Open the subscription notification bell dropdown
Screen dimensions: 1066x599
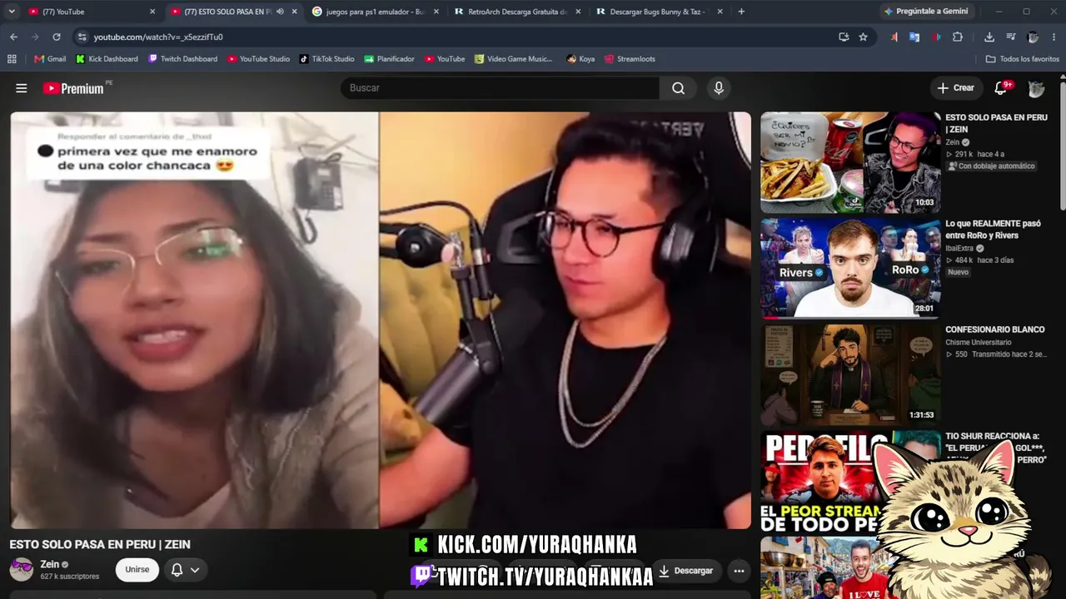point(186,570)
